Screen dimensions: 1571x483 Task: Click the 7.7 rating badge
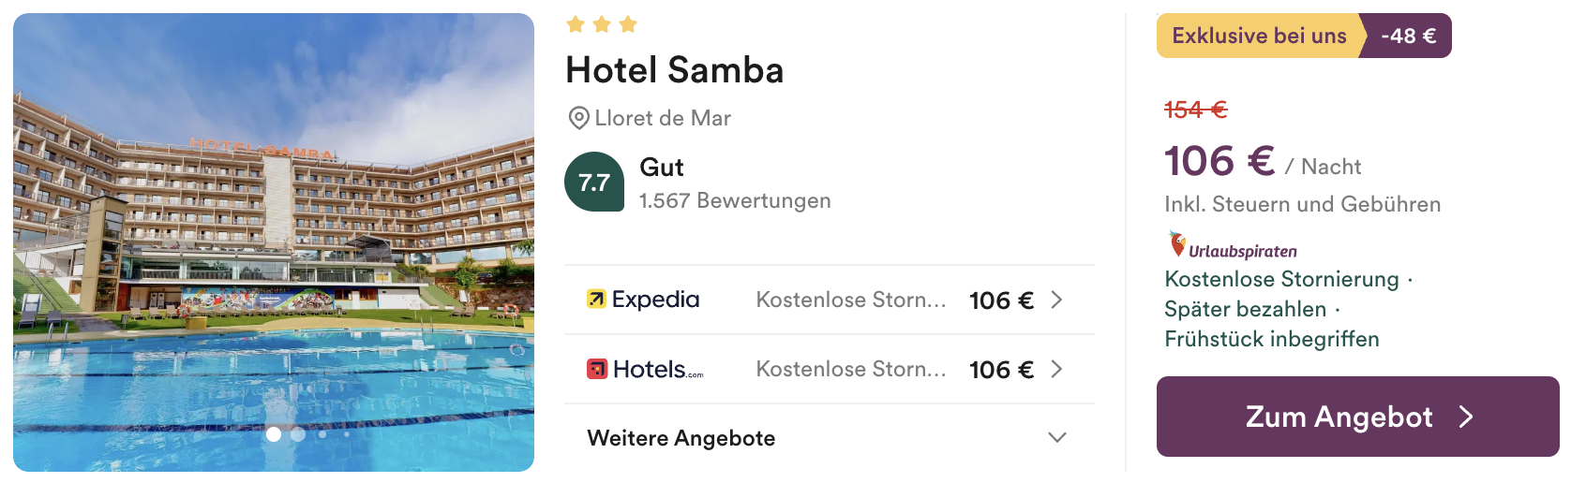point(594,182)
